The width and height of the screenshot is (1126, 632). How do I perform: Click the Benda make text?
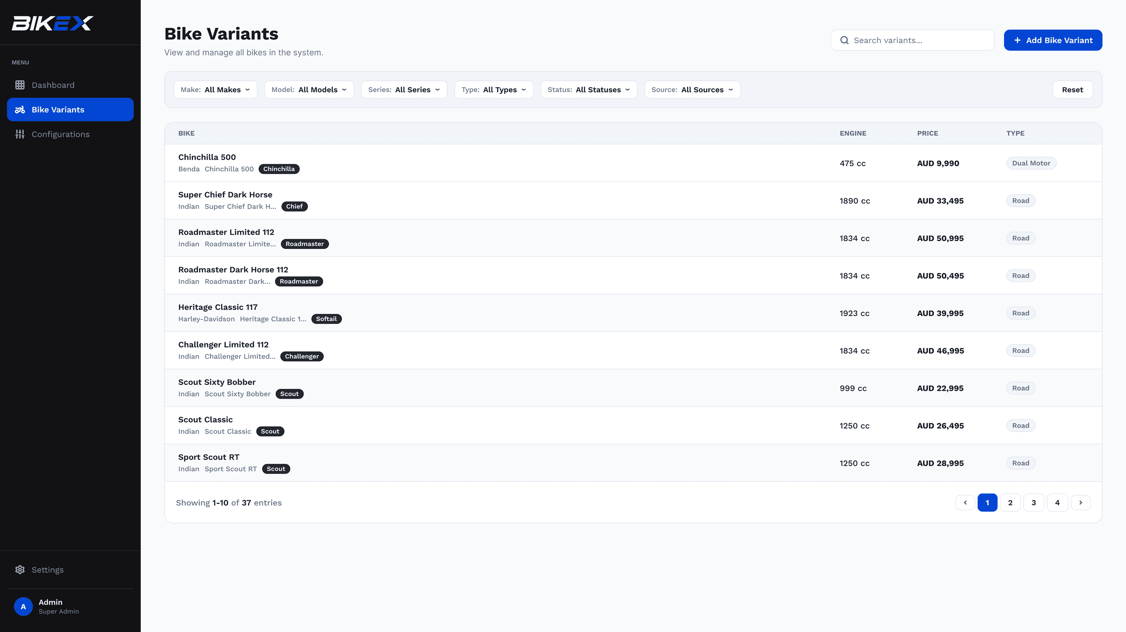189,169
